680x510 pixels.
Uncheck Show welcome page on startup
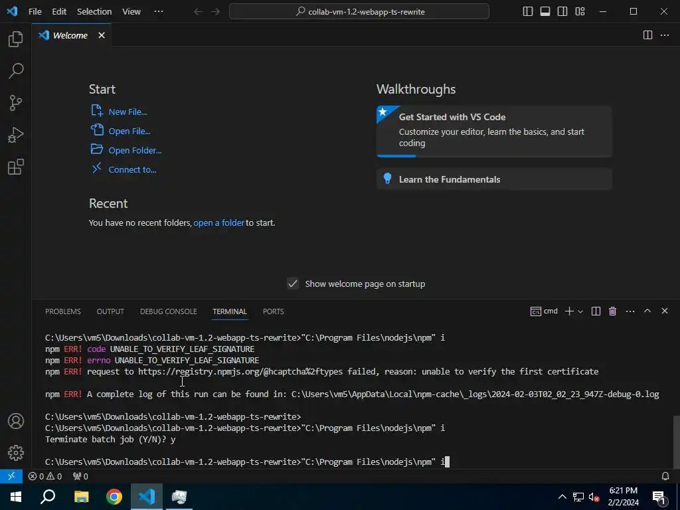[x=293, y=284]
